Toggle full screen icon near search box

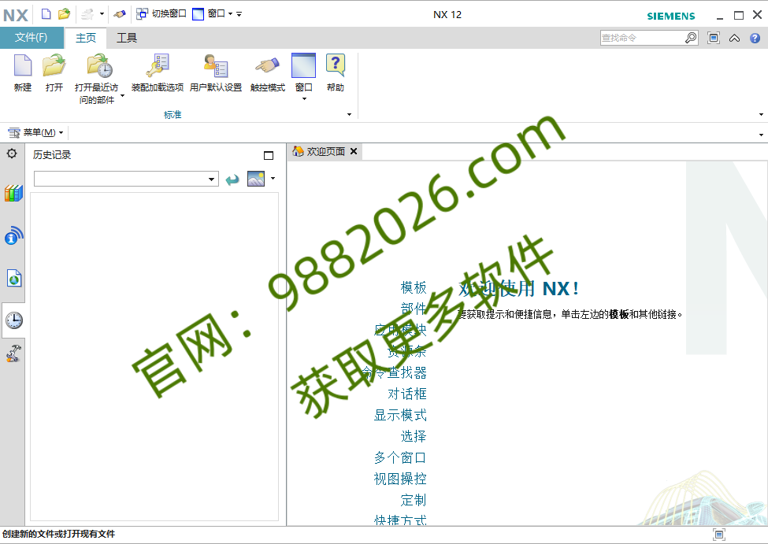(x=714, y=38)
